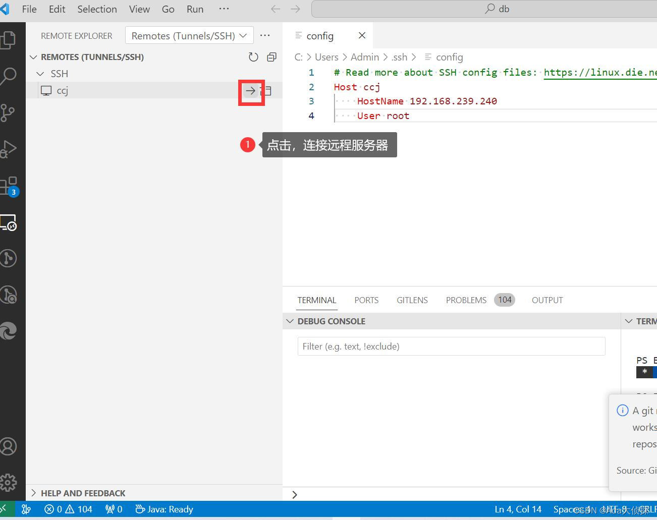Open Remote Explorer more actions ellipsis
Screen dimensions: 657x520
click(x=265, y=35)
